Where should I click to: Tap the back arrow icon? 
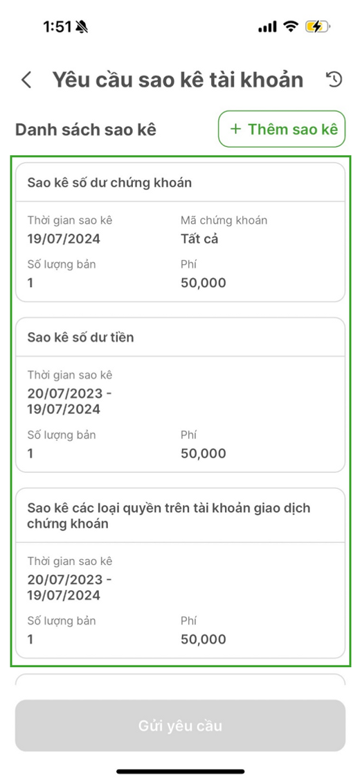point(26,80)
